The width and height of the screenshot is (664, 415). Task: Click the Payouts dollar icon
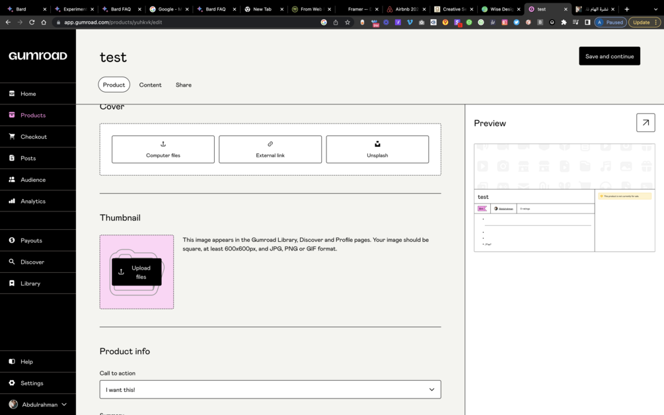tap(12, 240)
